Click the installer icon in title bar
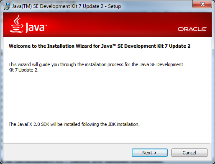Screen dimensions: 215x164 coord(7,6)
